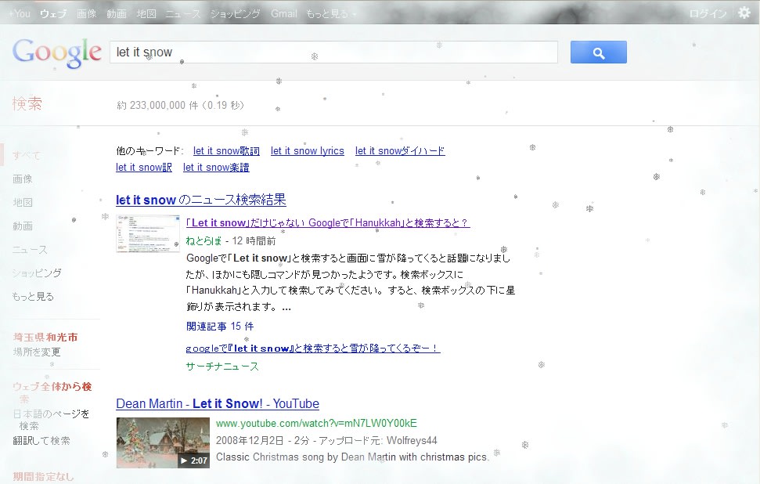The height and width of the screenshot is (484, 760).
Task: Click the youtube.com/watch green URL text
Action: pyautogui.click(x=316, y=424)
